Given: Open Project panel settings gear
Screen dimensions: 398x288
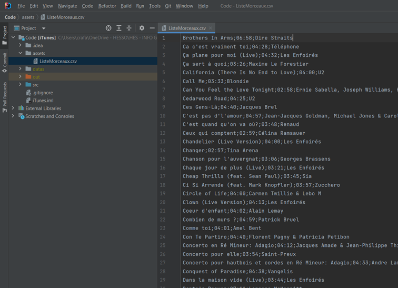Looking at the screenshot, I should tap(142, 28).
